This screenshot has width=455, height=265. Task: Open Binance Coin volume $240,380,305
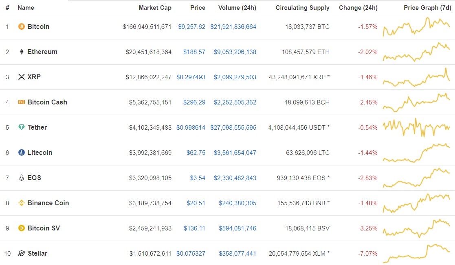pos(237,203)
